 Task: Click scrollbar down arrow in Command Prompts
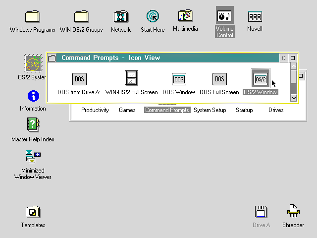294,98
